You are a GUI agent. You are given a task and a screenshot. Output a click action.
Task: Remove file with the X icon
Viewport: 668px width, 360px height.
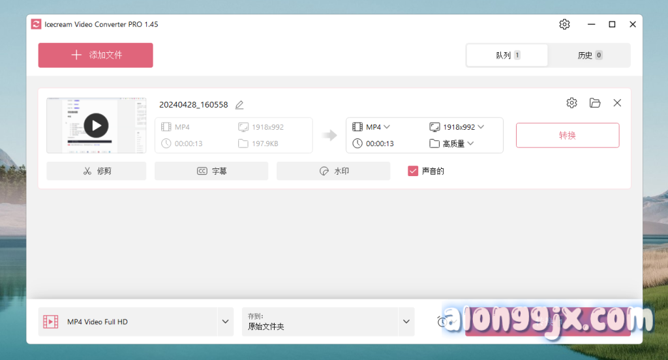pyautogui.click(x=617, y=103)
